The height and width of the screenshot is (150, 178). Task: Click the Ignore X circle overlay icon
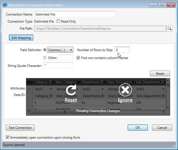125,90
